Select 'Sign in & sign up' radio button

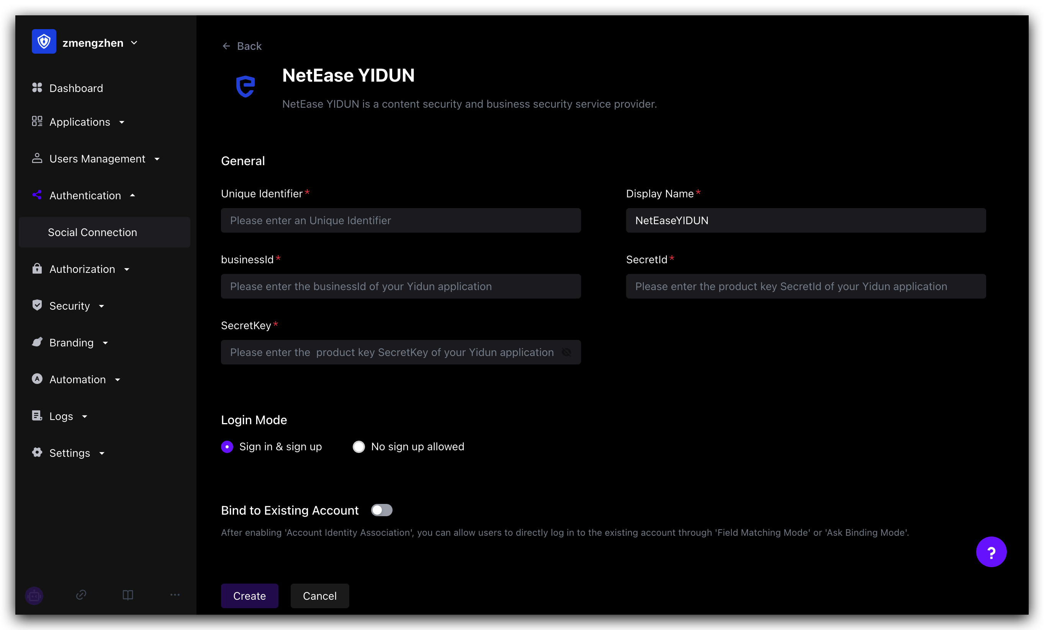click(x=227, y=447)
